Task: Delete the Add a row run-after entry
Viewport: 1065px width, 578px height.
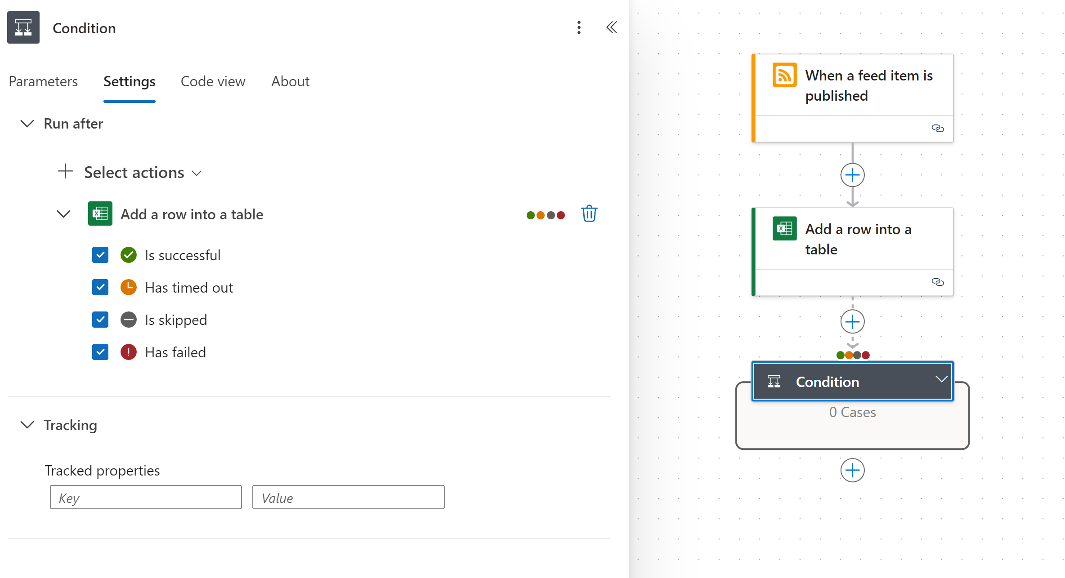Action: pyautogui.click(x=589, y=214)
